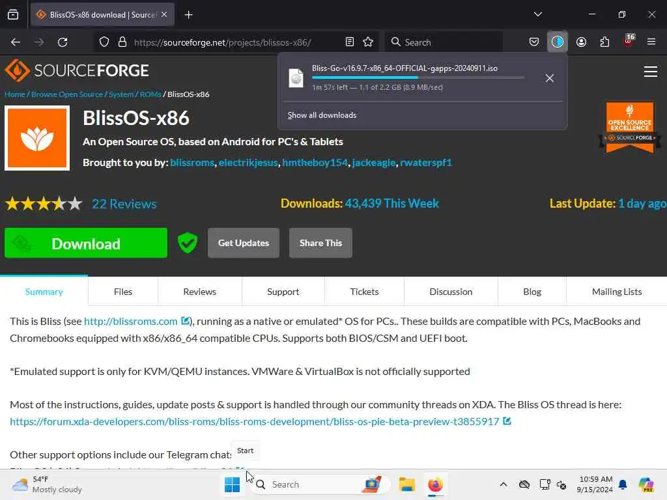Open Firefox application menu
This screenshot has height=500, width=667.
[x=651, y=42]
